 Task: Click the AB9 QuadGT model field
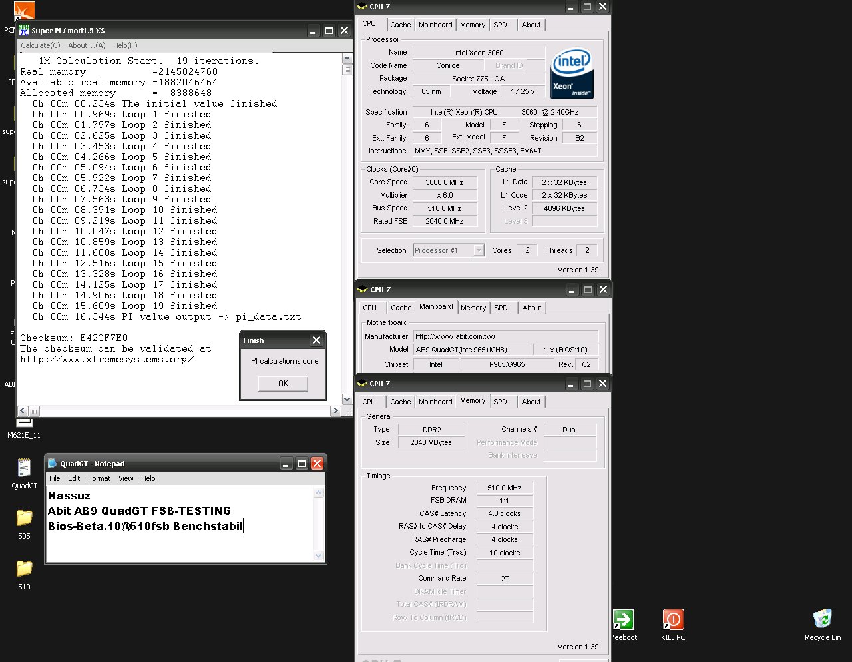pyautogui.click(x=472, y=350)
